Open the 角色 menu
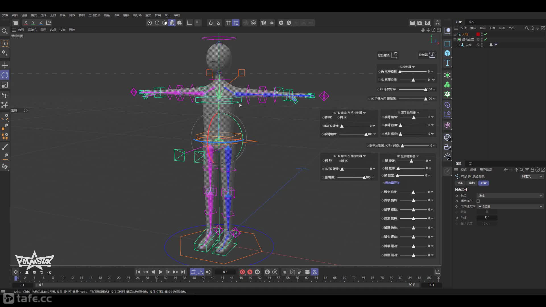This screenshot has width=546, height=307. (107, 15)
